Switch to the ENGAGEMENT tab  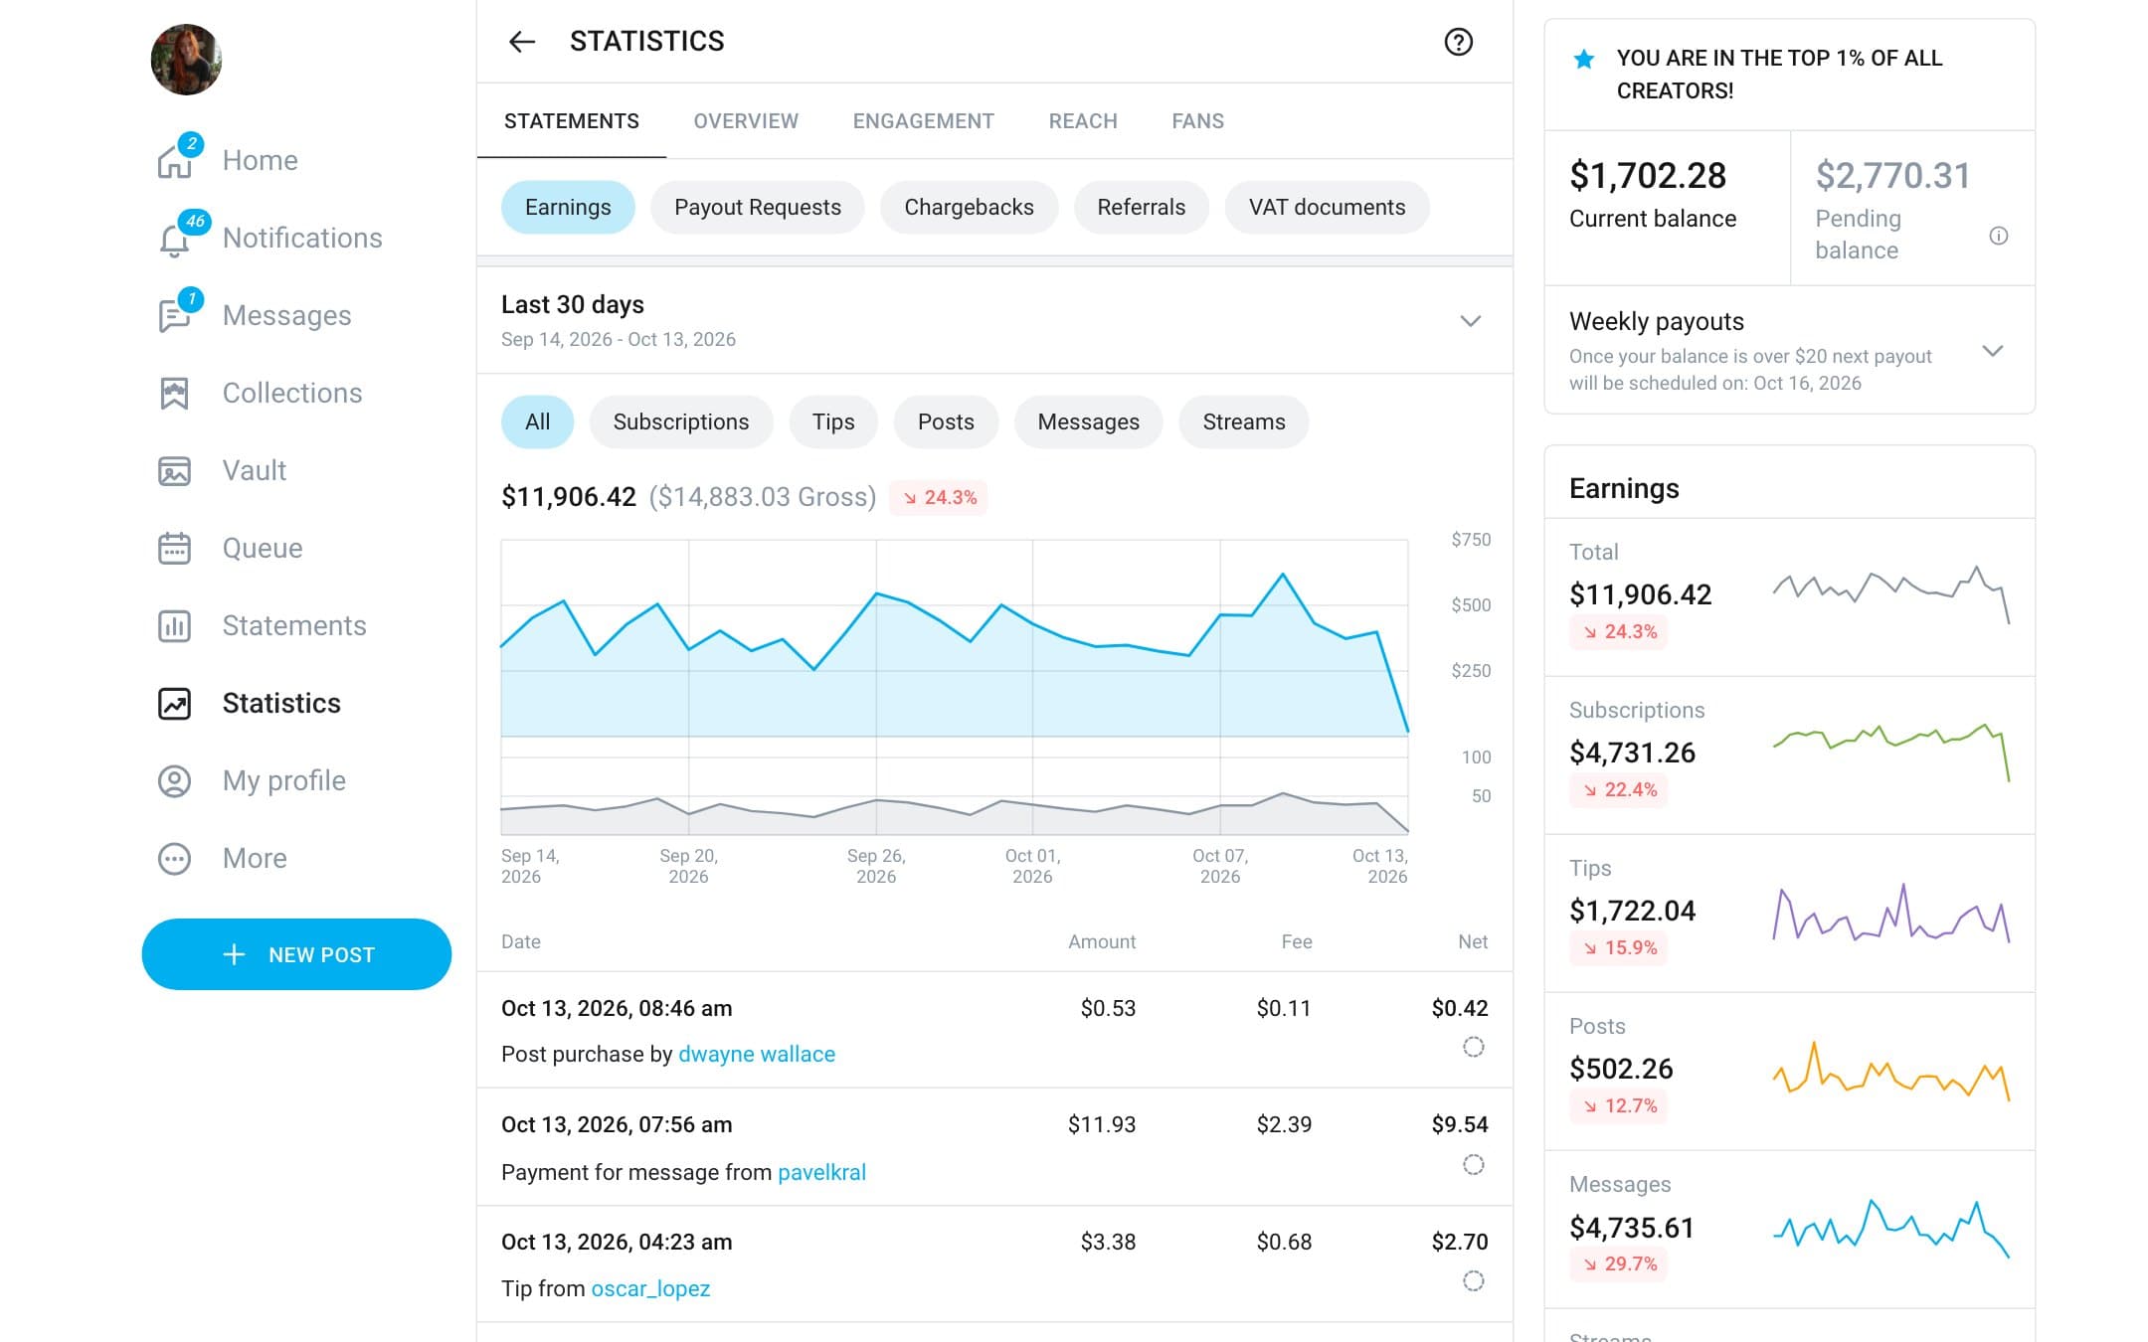pyautogui.click(x=923, y=121)
